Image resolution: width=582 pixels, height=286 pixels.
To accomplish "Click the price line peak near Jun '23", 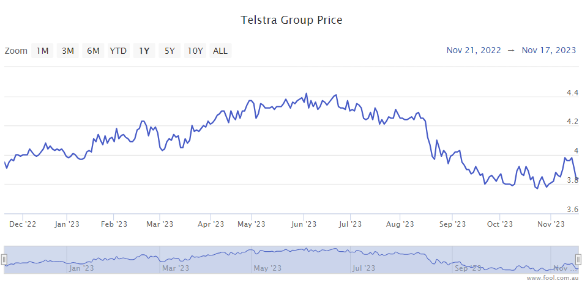I will (305, 94).
